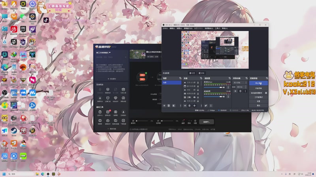Image resolution: width=316 pixels, height=177 pixels.
Task: Open microphone channel three-dot menu in mixer
Action: click(228, 87)
